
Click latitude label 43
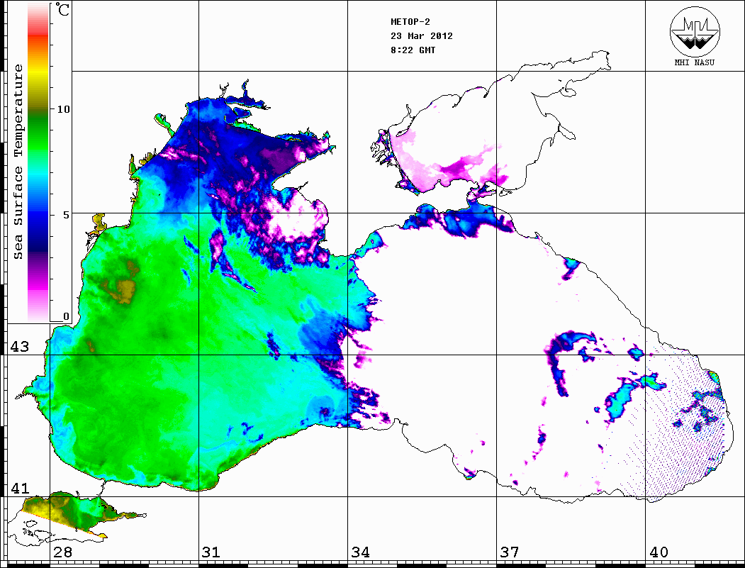point(20,347)
